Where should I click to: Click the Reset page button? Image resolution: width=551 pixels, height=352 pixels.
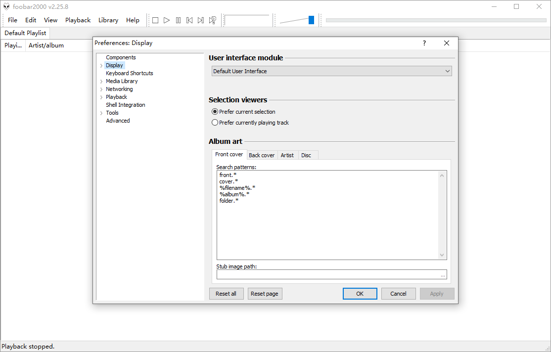(265, 294)
